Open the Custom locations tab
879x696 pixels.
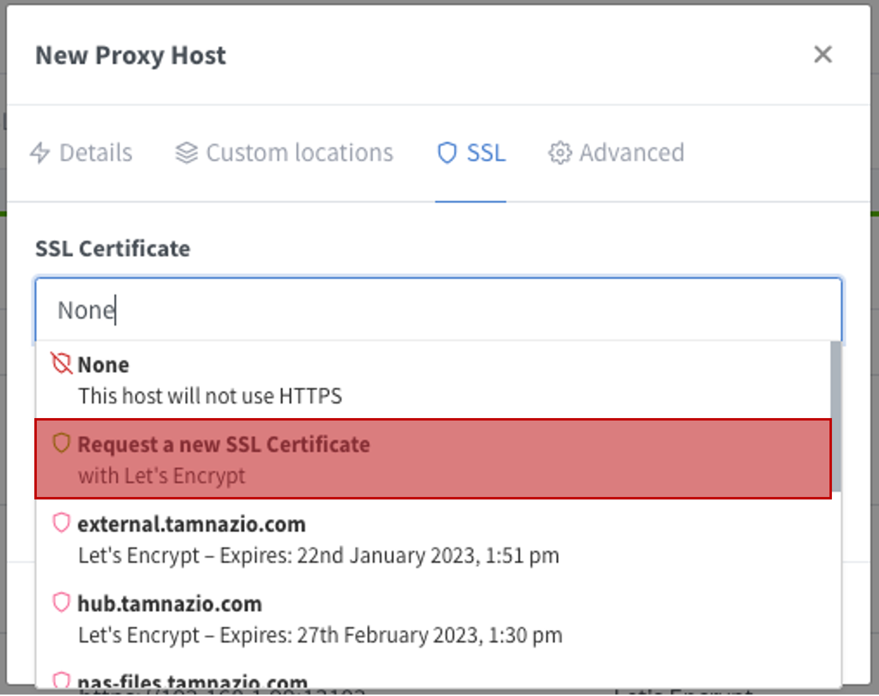pos(284,153)
